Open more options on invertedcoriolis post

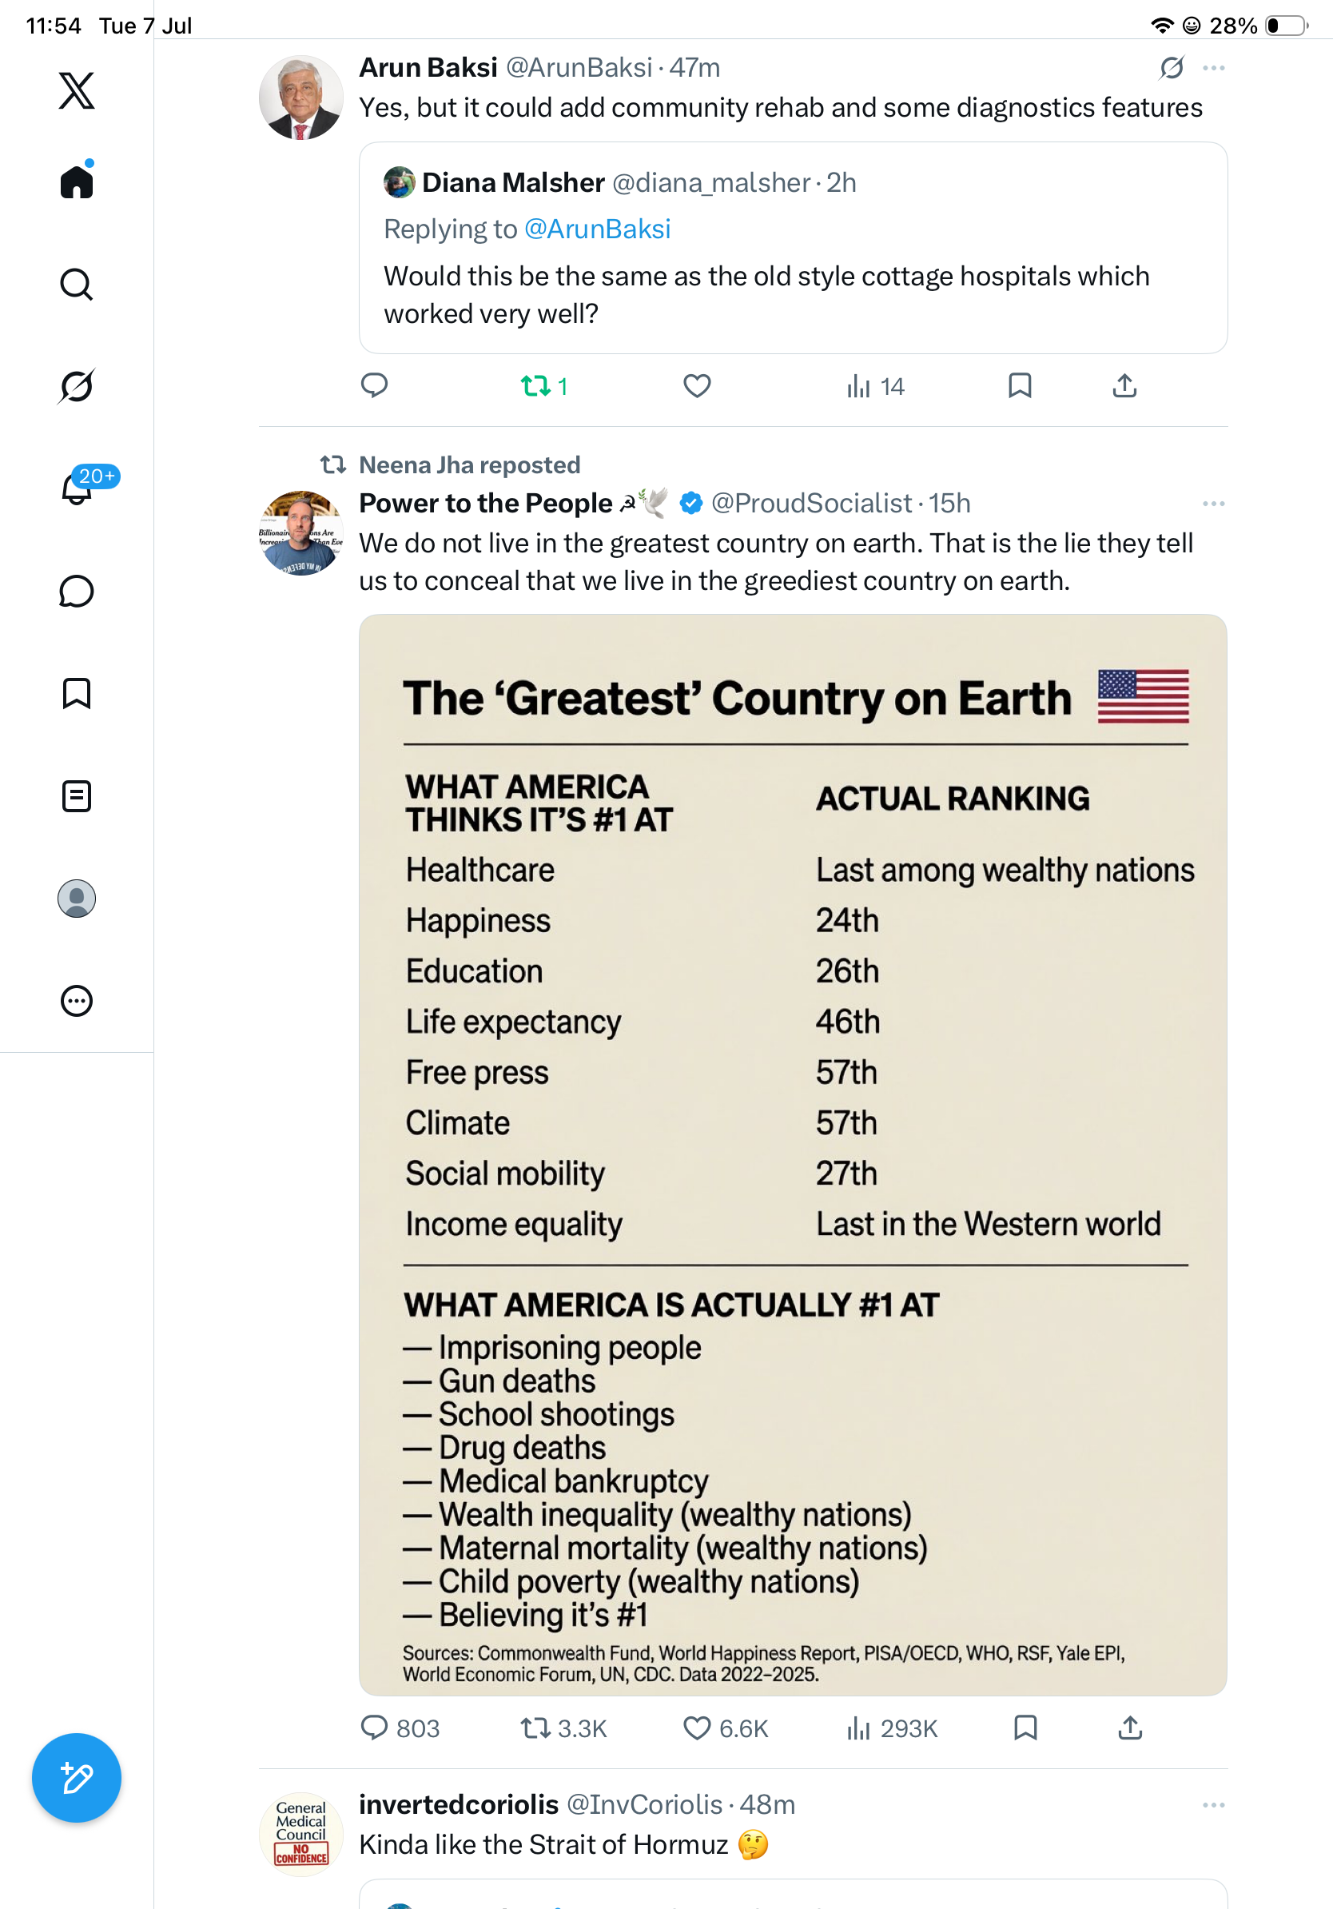tap(1213, 1805)
